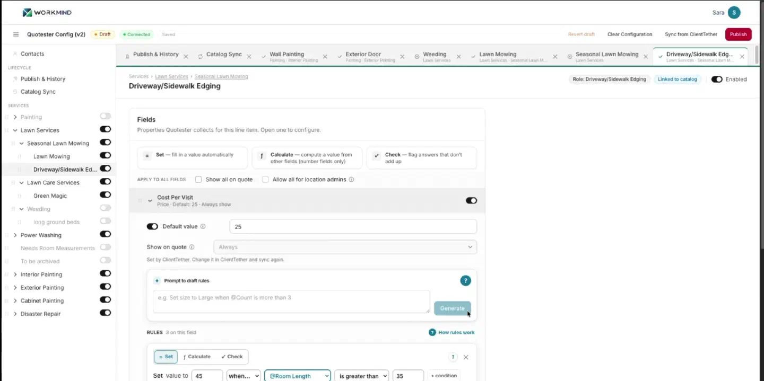Screen dimensions: 764x381
Task: Open the Show on quote Always dropdown
Action: click(x=345, y=247)
